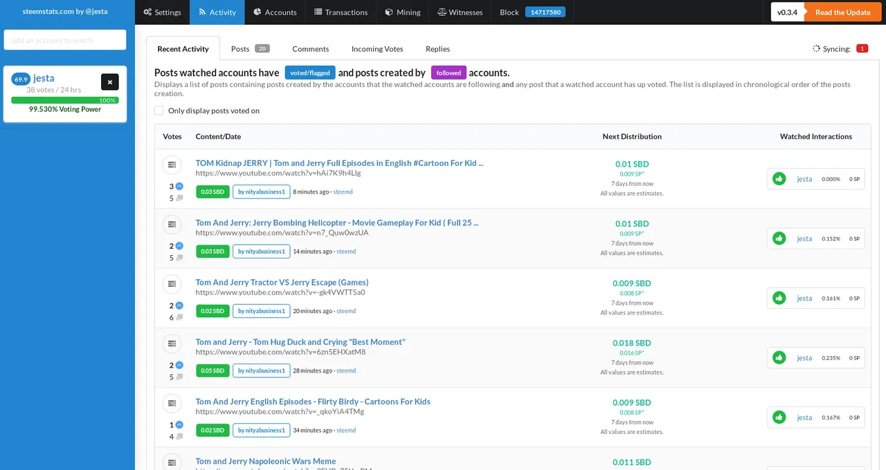Open Tom and Jerry Napoleonic Wars Meme post
This screenshot has width=886, height=470.
click(x=266, y=461)
